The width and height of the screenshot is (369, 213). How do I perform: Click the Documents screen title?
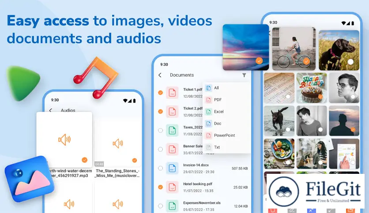point(182,75)
